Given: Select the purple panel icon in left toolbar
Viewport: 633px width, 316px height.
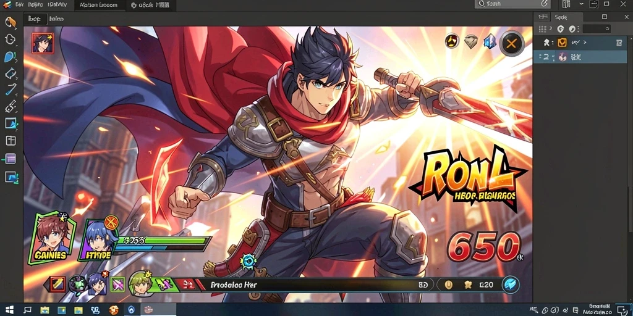Looking at the screenshot, I should (10, 159).
